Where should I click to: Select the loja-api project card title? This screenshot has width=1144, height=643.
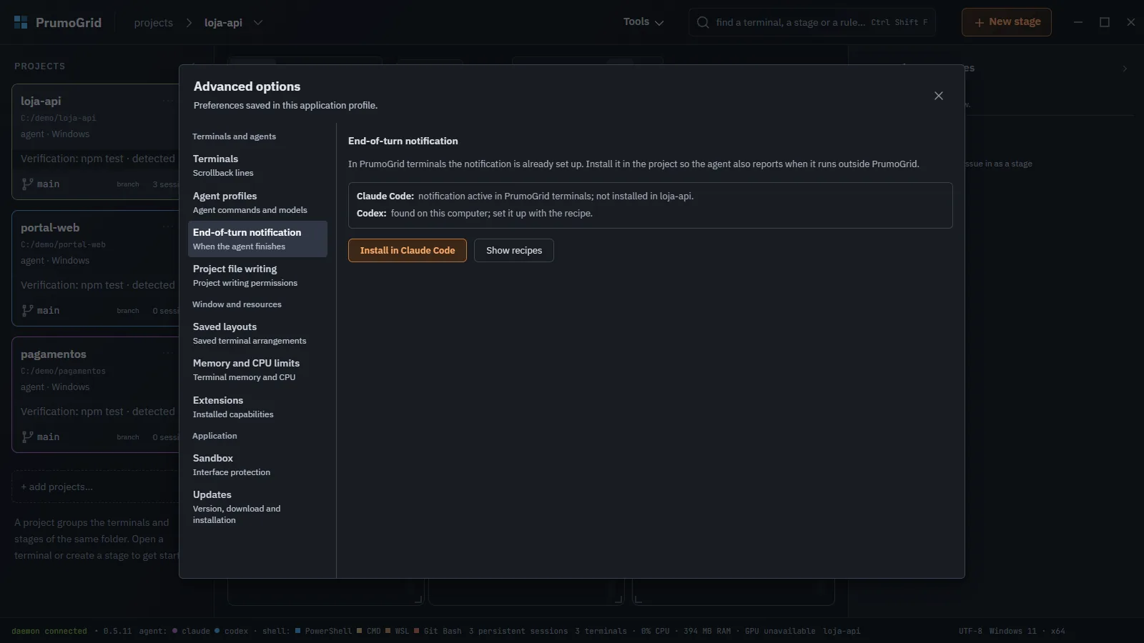41,101
